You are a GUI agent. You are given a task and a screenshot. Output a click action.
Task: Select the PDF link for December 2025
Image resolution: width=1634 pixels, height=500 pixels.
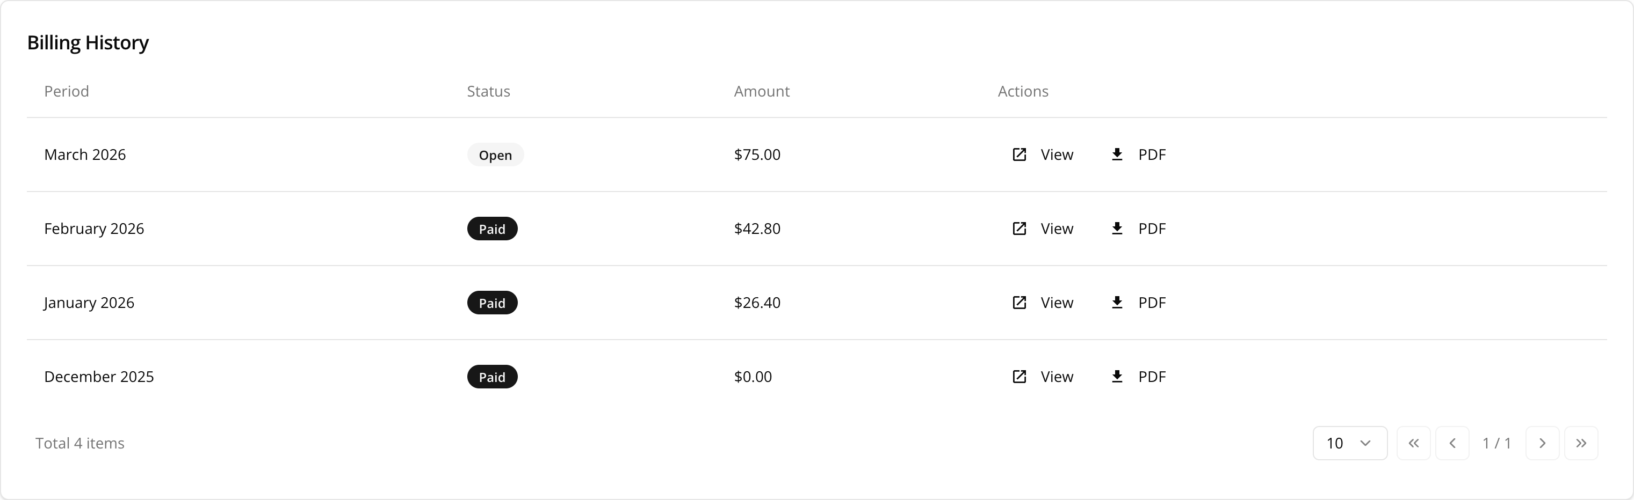1152,377
